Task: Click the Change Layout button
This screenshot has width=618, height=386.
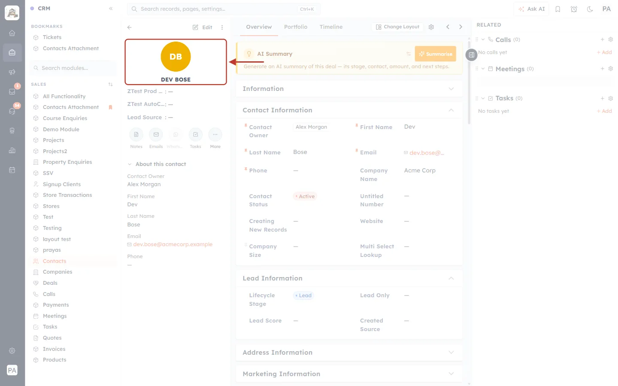Action: tap(397, 27)
